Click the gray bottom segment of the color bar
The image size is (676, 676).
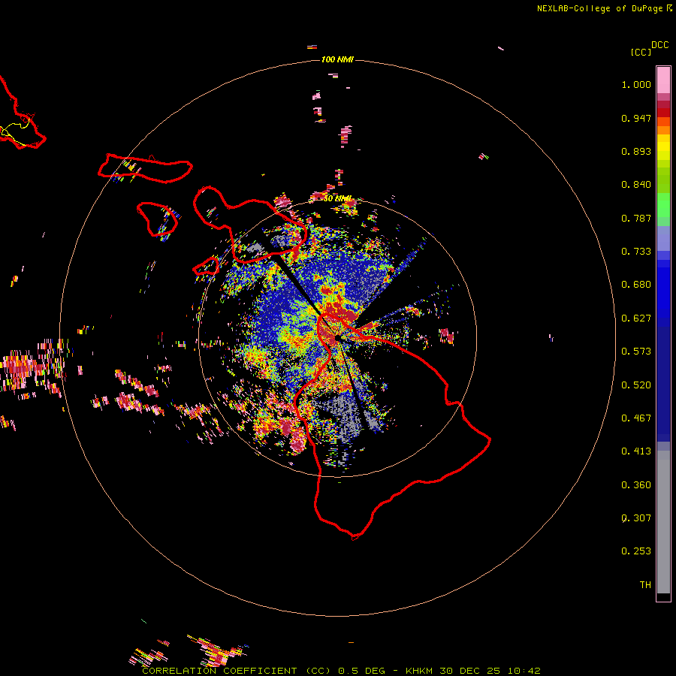(x=663, y=522)
